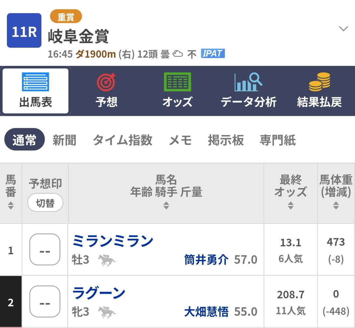Switch to the 新聞 view tab
355x328 pixels.
pos(64,140)
